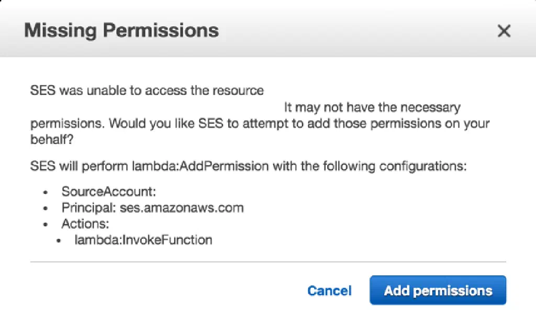Click the bullet point beside Actions
The width and height of the screenshot is (536, 324).
[x=46, y=225]
